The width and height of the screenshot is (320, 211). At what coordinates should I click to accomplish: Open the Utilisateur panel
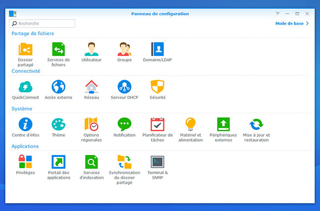coord(91,49)
